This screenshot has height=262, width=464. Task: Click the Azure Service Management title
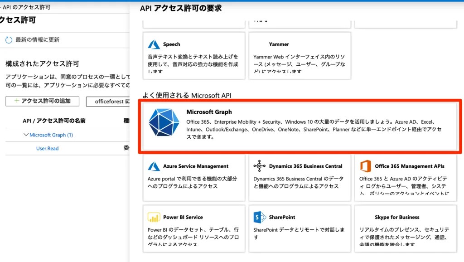click(x=196, y=166)
